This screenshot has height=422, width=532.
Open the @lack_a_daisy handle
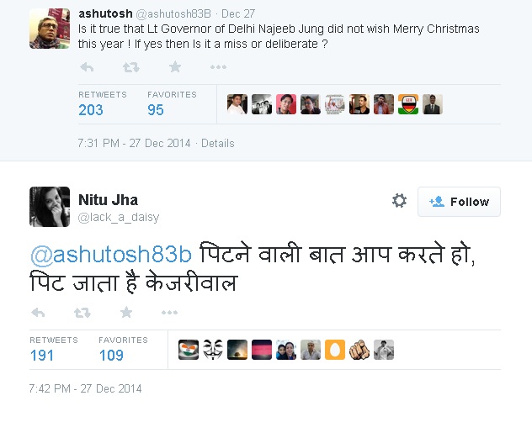pos(119,218)
